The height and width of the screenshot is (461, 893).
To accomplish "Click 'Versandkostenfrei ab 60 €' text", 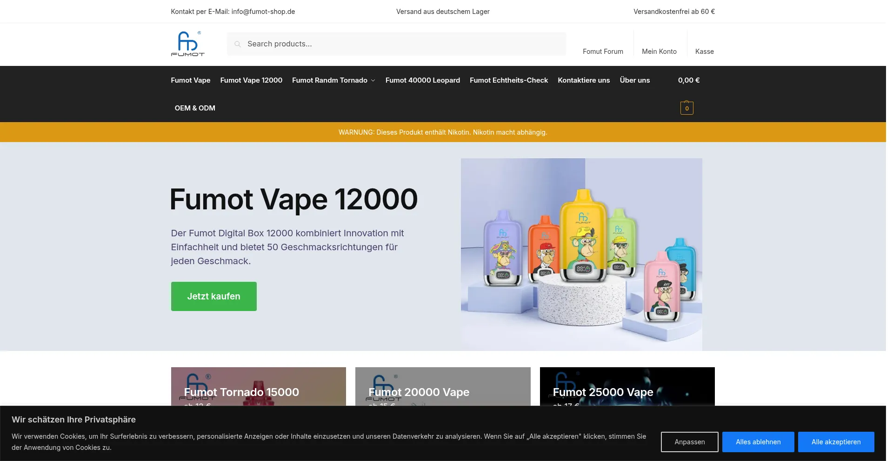I will (x=674, y=12).
